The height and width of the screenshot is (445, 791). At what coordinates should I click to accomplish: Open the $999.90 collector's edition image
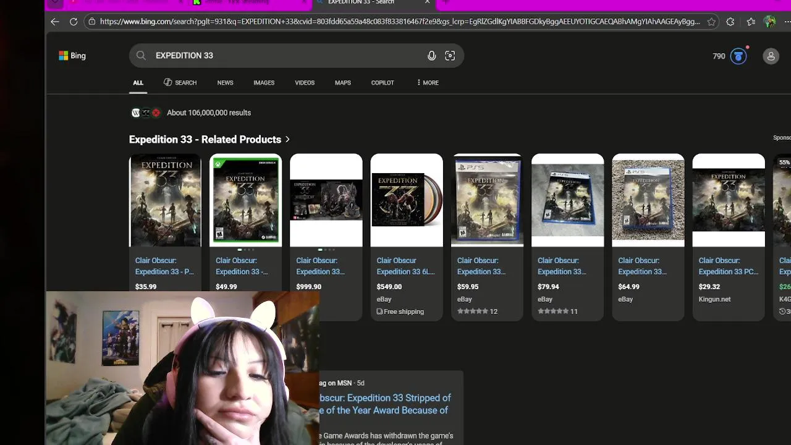click(x=326, y=200)
